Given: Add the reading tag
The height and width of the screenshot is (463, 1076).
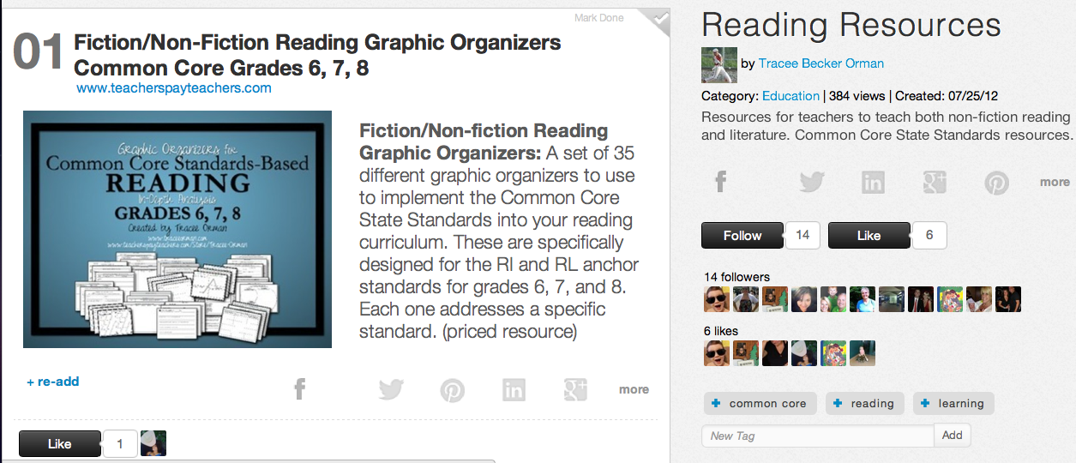Looking at the screenshot, I should (x=864, y=404).
